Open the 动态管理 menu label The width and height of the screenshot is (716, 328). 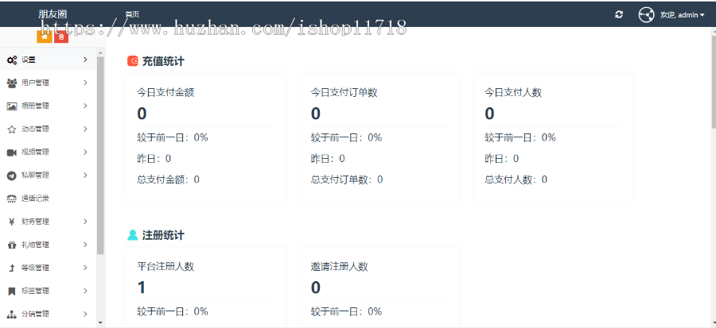click(x=35, y=129)
